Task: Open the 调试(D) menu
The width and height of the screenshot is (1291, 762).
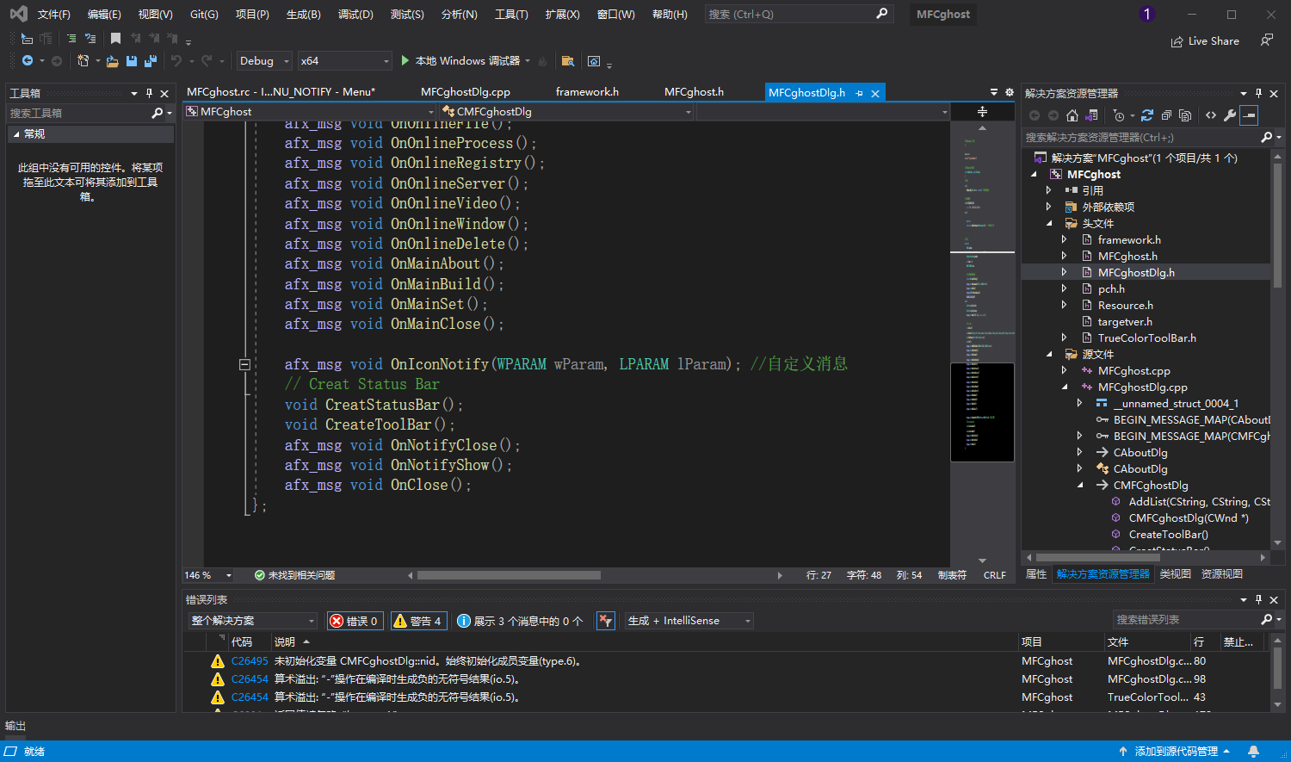Action: pyautogui.click(x=355, y=15)
